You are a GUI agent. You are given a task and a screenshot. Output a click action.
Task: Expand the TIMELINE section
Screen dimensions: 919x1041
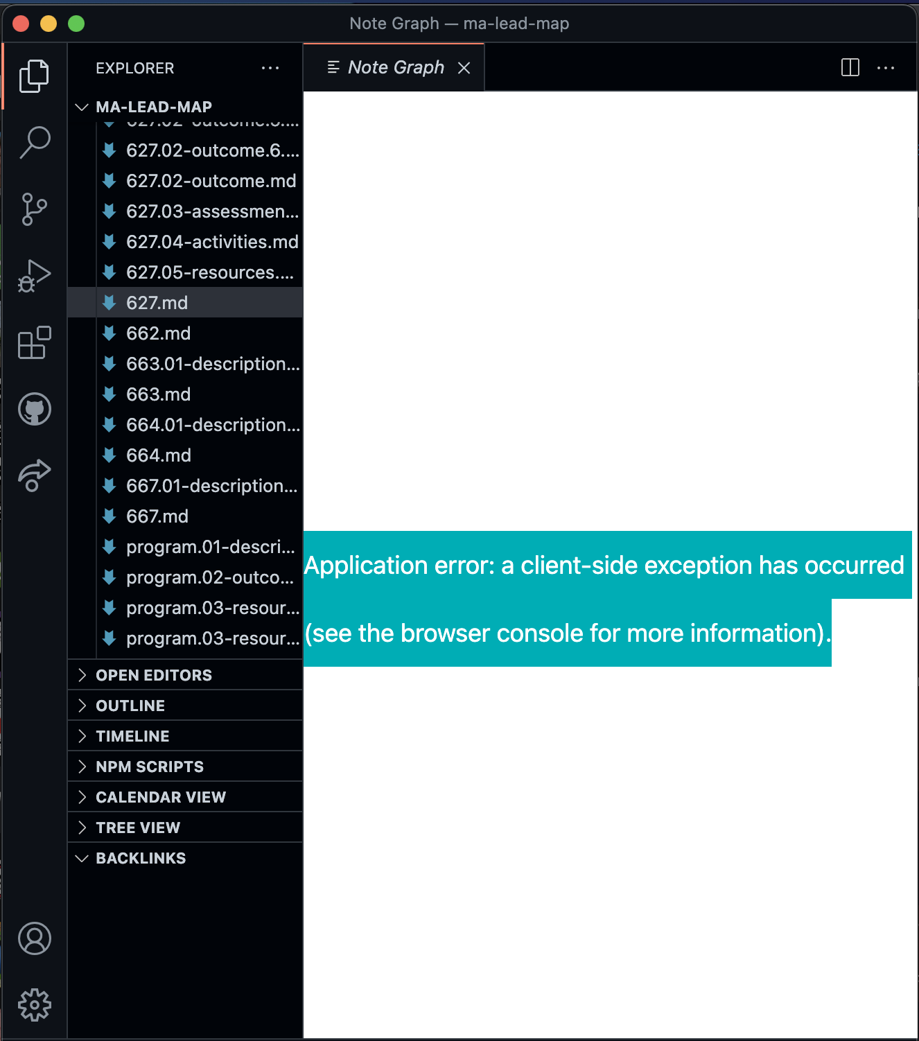tap(132, 735)
